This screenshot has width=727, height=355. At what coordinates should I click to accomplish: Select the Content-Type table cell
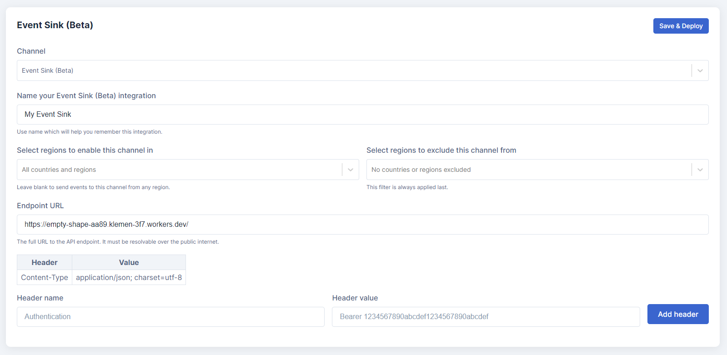[x=45, y=277]
